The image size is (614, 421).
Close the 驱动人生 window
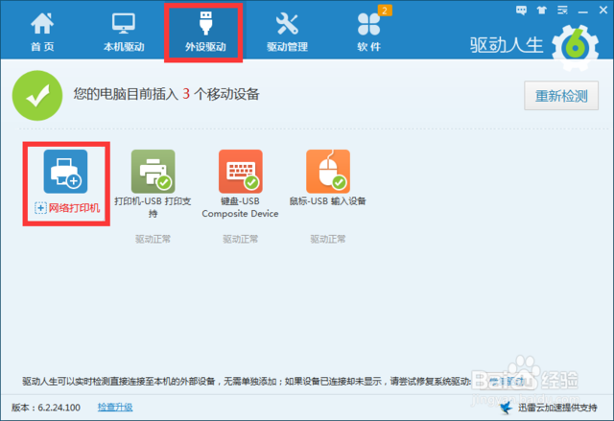[x=603, y=11]
